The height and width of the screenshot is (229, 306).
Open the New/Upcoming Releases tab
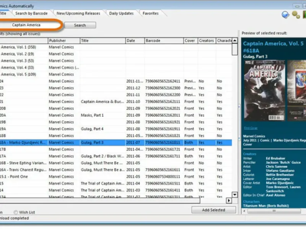[x=78, y=13]
